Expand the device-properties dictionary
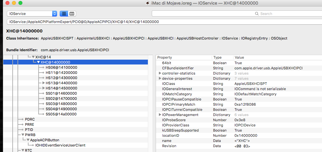This screenshot has height=152, width=322. [160, 78]
